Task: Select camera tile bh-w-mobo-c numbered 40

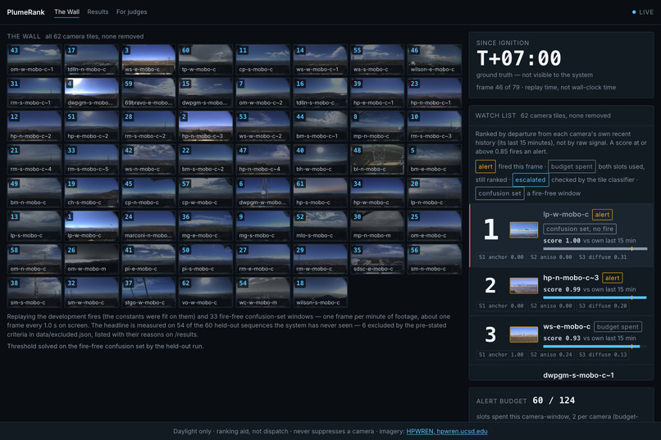Action: tap(321, 159)
